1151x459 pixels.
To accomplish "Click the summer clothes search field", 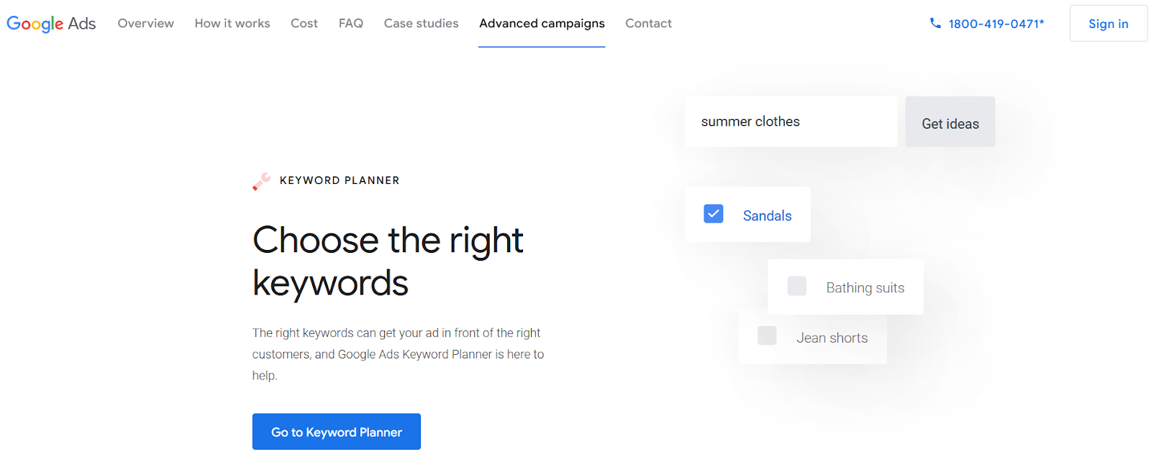I will point(790,122).
